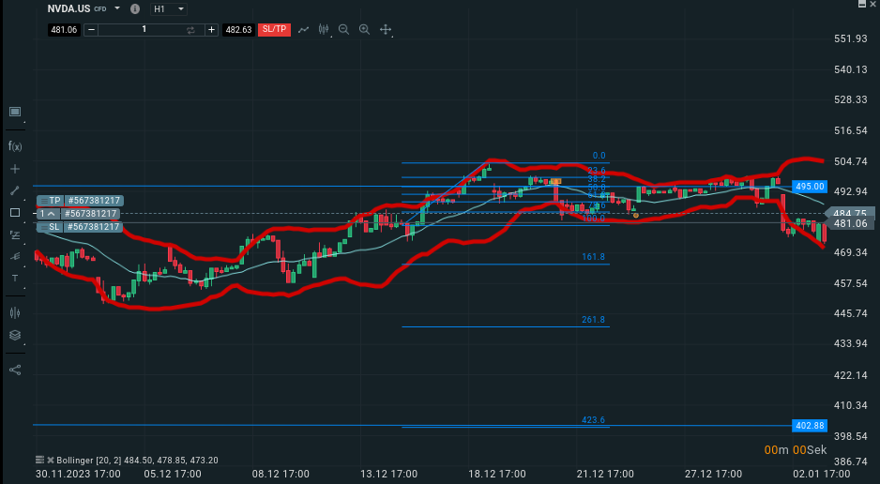880x484 pixels.
Task: Click the 423.6 Fibonacci level label
Action: [x=593, y=420]
